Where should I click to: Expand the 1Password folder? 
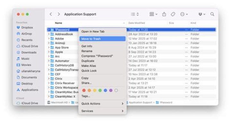pyautogui.click(x=49, y=30)
